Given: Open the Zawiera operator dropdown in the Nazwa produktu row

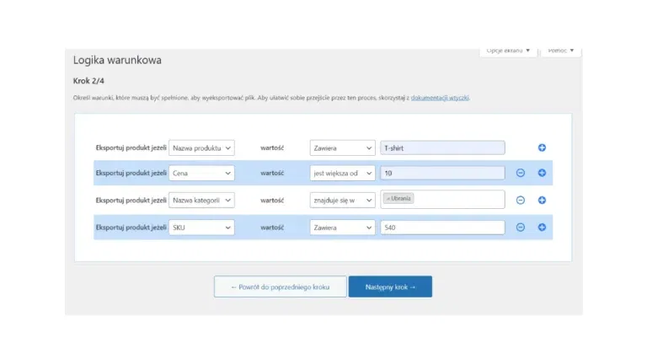Looking at the screenshot, I should point(343,147).
